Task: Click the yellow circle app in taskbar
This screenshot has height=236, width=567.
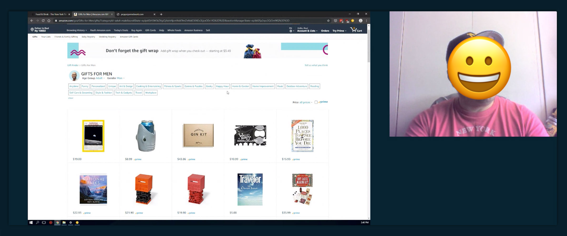Action: pyautogui.click(x=77, y=223)
